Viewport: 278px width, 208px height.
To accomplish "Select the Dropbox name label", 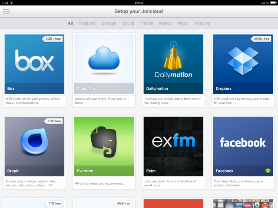I will [224, 88].
